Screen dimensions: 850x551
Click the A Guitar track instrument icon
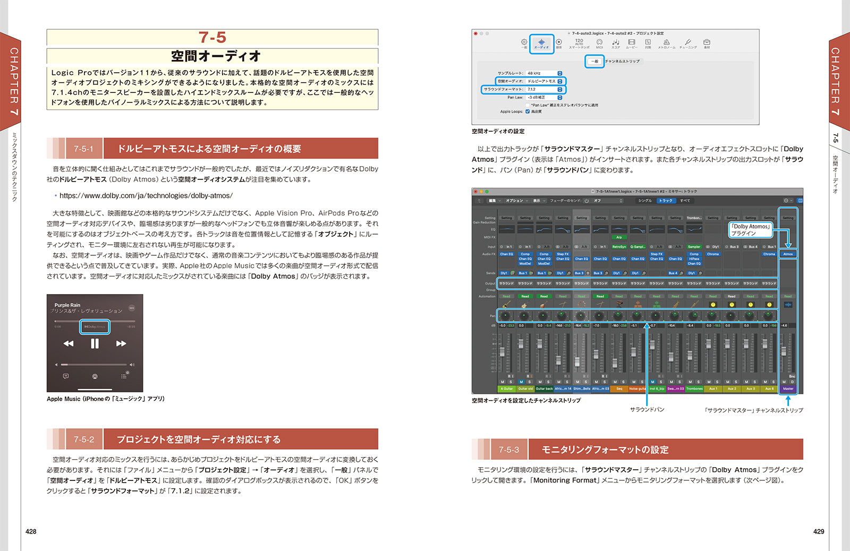506,305
